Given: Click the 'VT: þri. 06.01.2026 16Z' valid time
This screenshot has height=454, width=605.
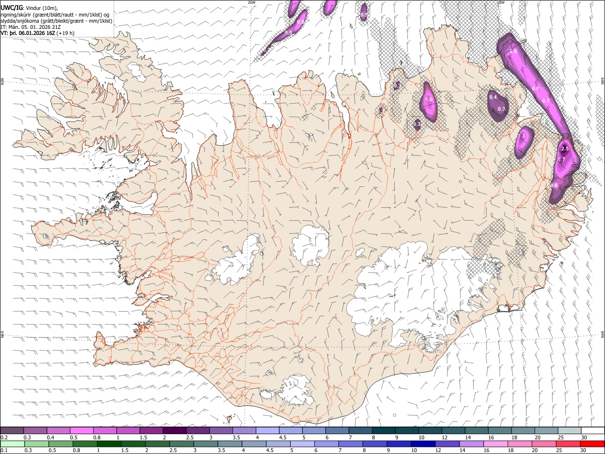Looking at the screenshot, I should 28,33.
